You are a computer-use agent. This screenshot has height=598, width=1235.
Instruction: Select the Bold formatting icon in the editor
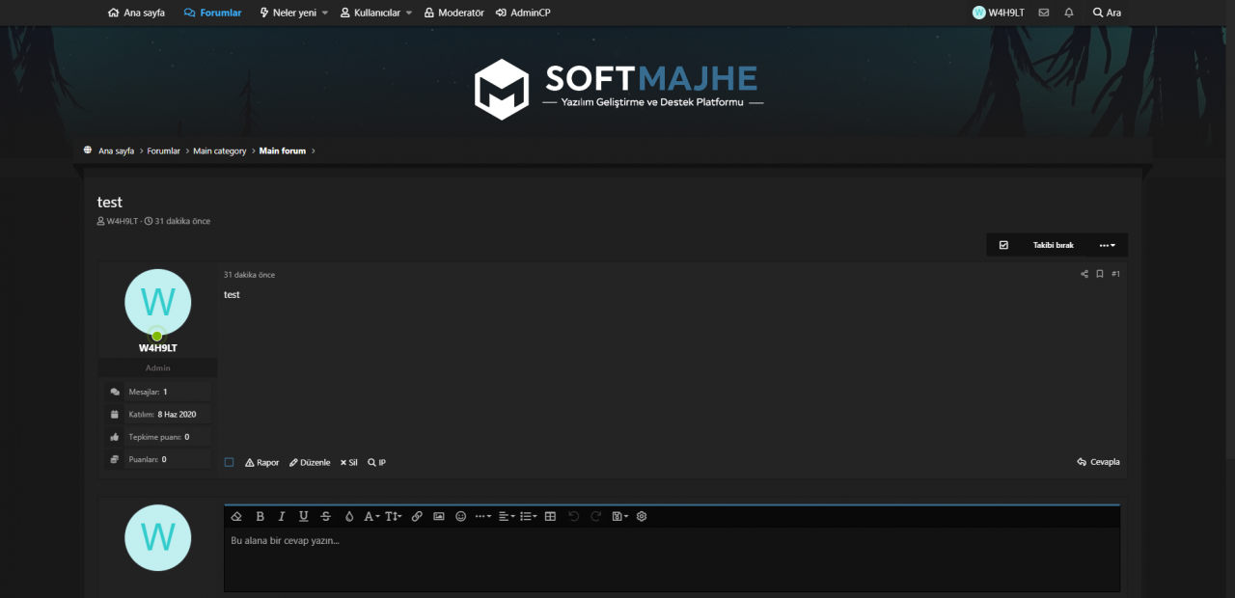pos(260,516)
